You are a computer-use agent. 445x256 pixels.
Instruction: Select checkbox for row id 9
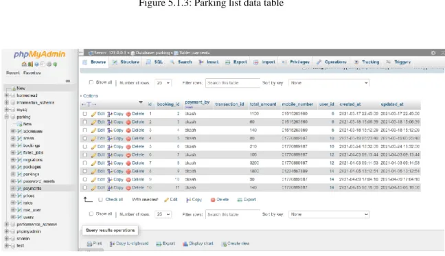(85, 179)
